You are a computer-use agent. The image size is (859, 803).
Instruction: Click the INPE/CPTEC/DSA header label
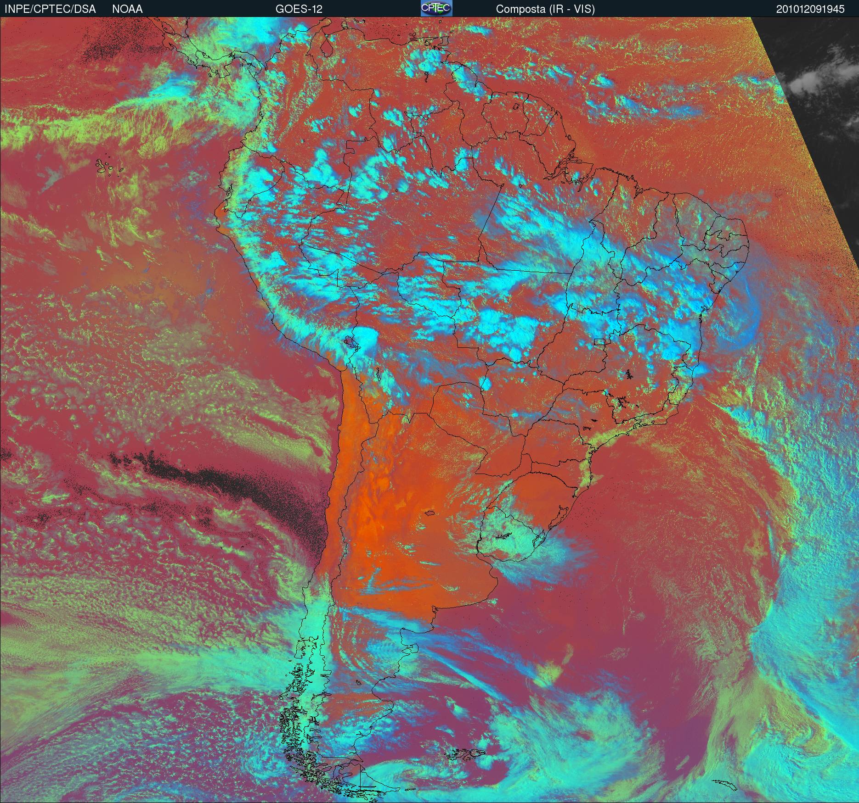[50, 9]
